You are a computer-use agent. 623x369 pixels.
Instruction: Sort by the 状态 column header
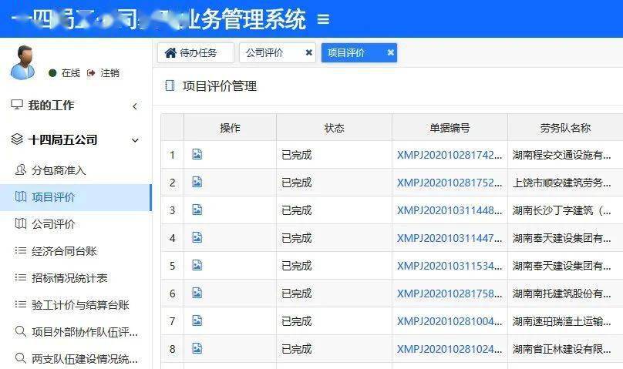[334, 128]
